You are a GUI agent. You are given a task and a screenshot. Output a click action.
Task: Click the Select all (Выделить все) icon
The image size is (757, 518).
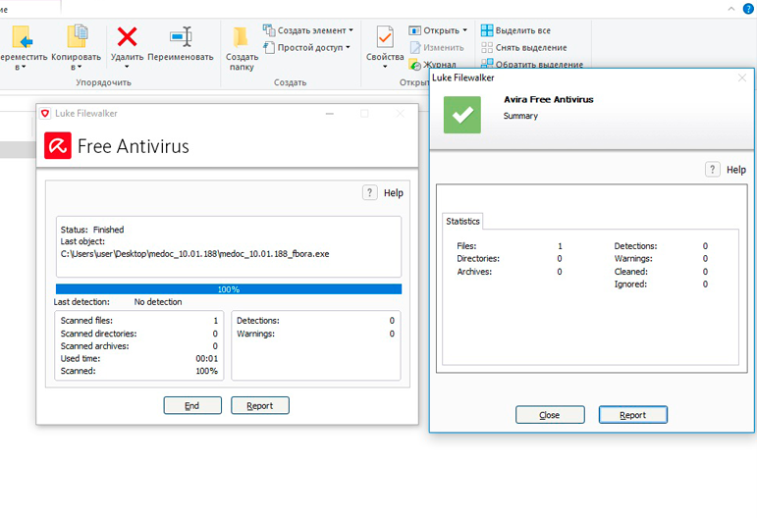(487, 30)
